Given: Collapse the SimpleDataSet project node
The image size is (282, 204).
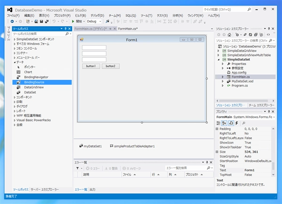Looking at the screenshot, I should pyautogui.click(x=219, y=60).
